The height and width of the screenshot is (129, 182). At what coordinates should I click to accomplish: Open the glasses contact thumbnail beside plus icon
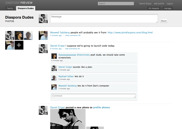coord(10,45)
